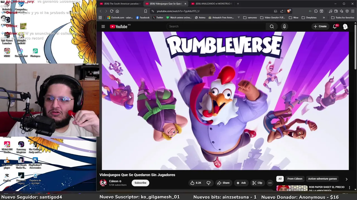Open the Papelera de reciclaje icon
This screenshot has height=200, width=357.
click(35, 179)
